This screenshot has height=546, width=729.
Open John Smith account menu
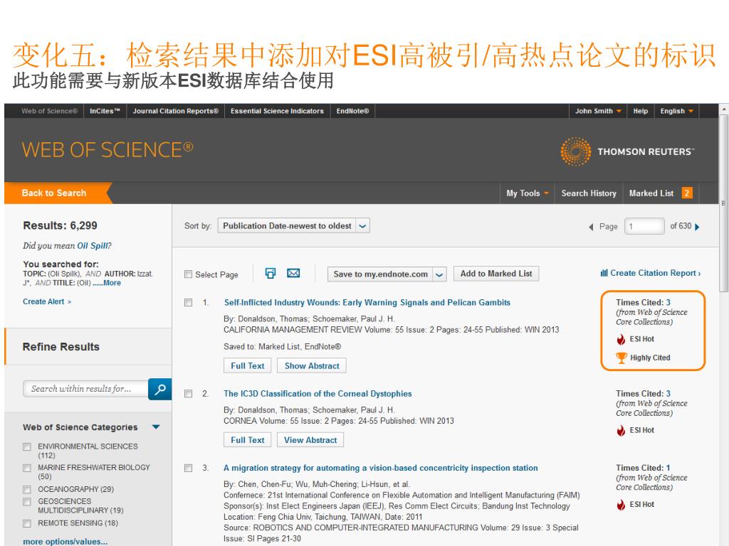pyautogui.click(x=598, y=111)
